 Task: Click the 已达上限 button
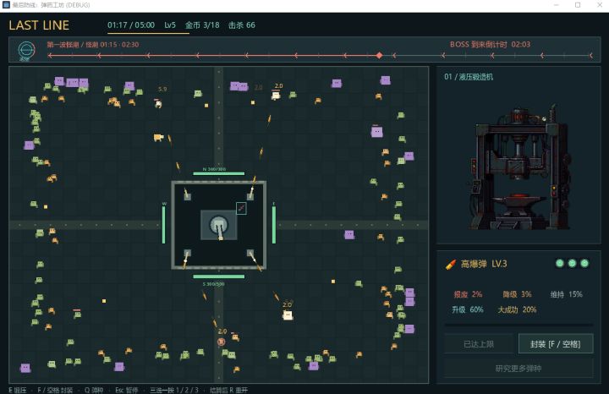479,344
